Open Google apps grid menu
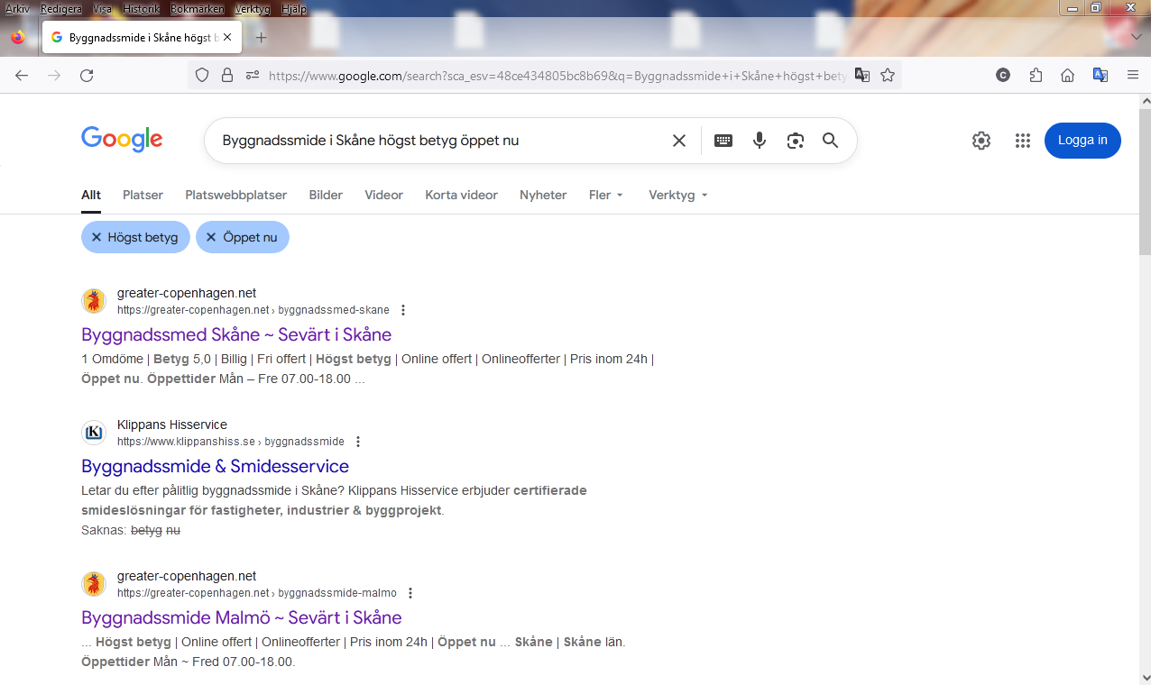This screenshot has width=1151, height=685. (1022, 141)
